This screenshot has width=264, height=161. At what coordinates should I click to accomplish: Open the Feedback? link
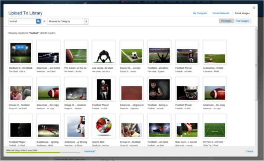pyautogui.click(x=90, y=151)
